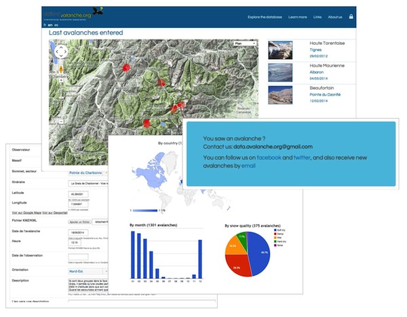This screenshot has width=407, height=317.
Task: Click the Voir sur Geoportail link
Action: 55,212
